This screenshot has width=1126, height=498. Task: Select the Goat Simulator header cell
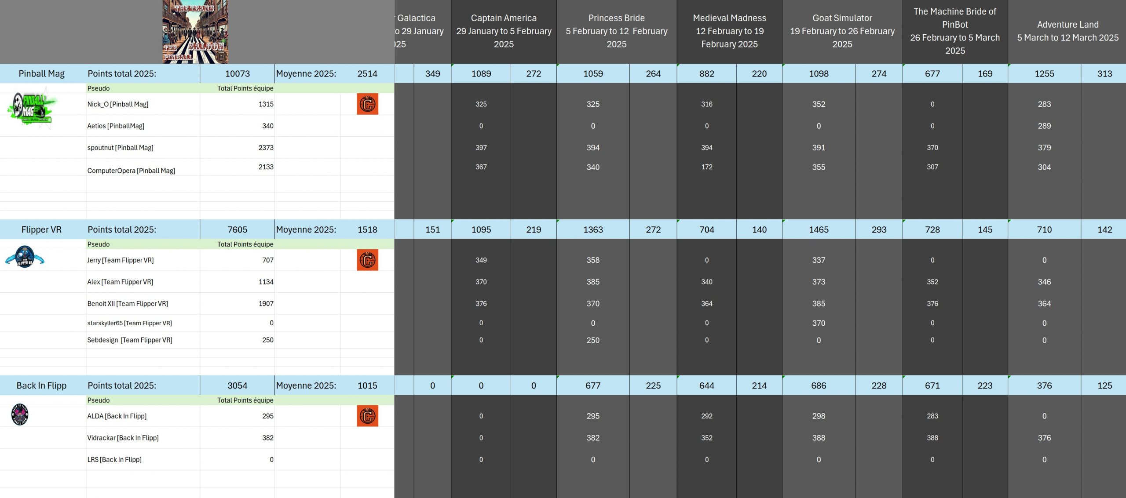[x=842, y=31]
